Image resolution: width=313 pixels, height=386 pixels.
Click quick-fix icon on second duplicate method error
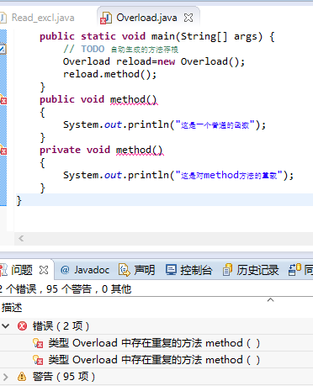pos(38,360)
